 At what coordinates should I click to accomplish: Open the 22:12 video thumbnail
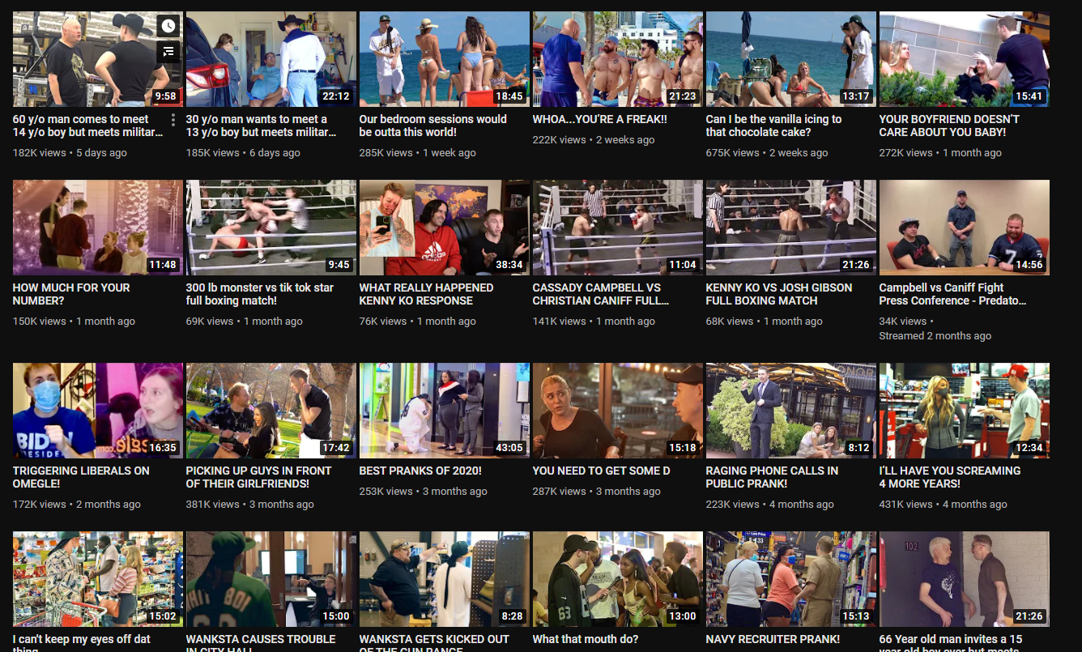(x=270, y=59)
